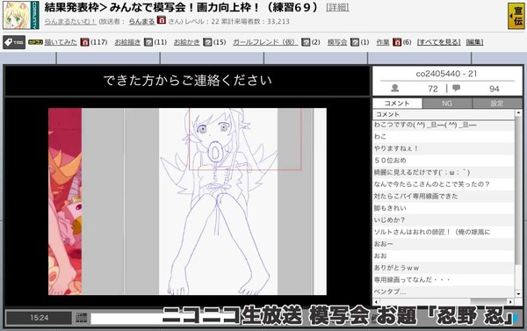Select comment '５０位おめ'

444,161
